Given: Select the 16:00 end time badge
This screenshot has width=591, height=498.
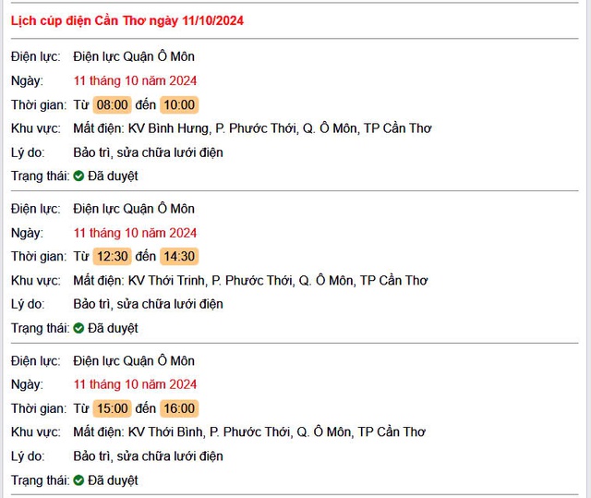Looking at the screenshot, I should tap(179, 408).
